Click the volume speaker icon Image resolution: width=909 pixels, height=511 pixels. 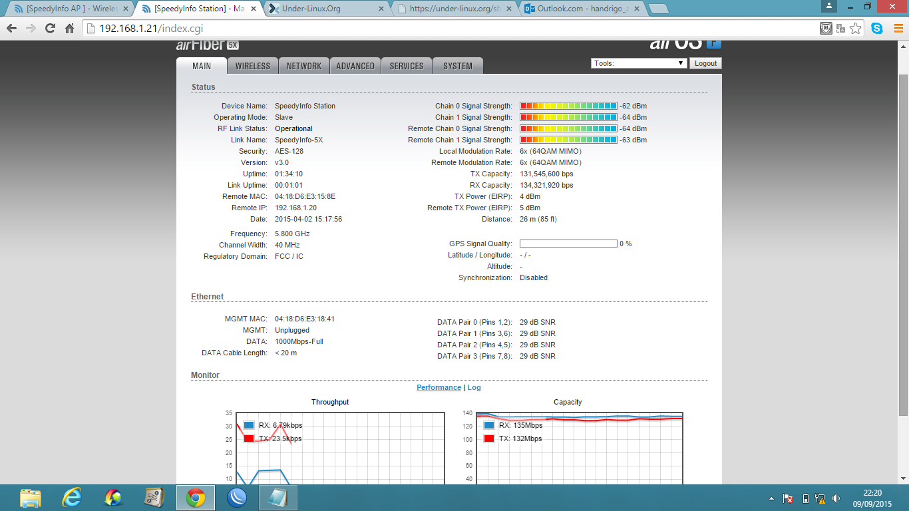(836, 498)
